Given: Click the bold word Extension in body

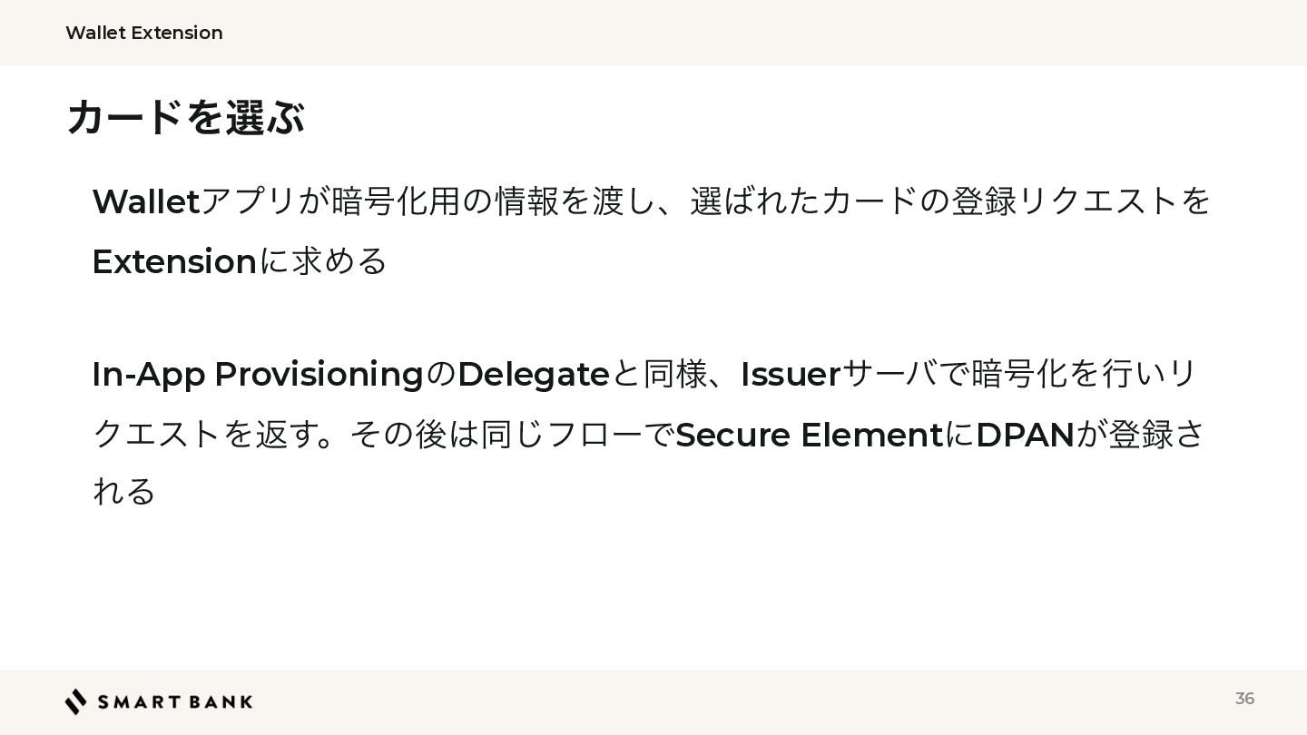Looking at the screenshot, I should pos(174,261).
